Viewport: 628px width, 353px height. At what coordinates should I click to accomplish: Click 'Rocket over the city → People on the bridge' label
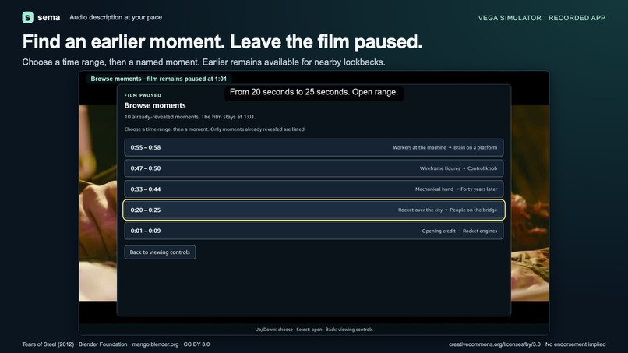(447, 210)
